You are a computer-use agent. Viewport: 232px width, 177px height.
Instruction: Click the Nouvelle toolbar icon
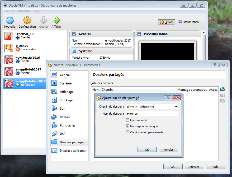pyautogui.click(x=10, y=21)
